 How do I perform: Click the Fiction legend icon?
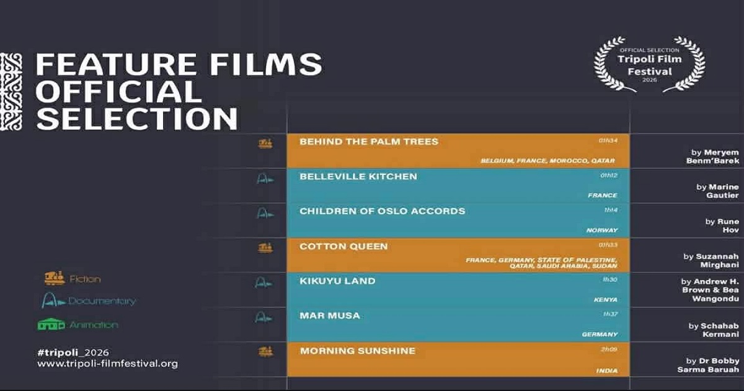(55, 278)
